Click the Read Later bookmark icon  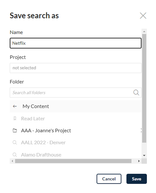[x=15, y=119]
